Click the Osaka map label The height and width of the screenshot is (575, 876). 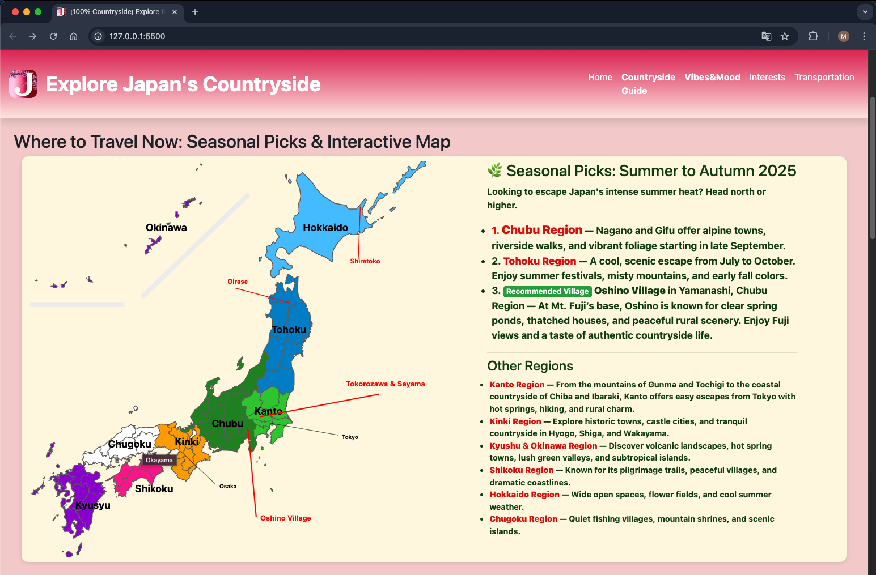click(228, 486)
